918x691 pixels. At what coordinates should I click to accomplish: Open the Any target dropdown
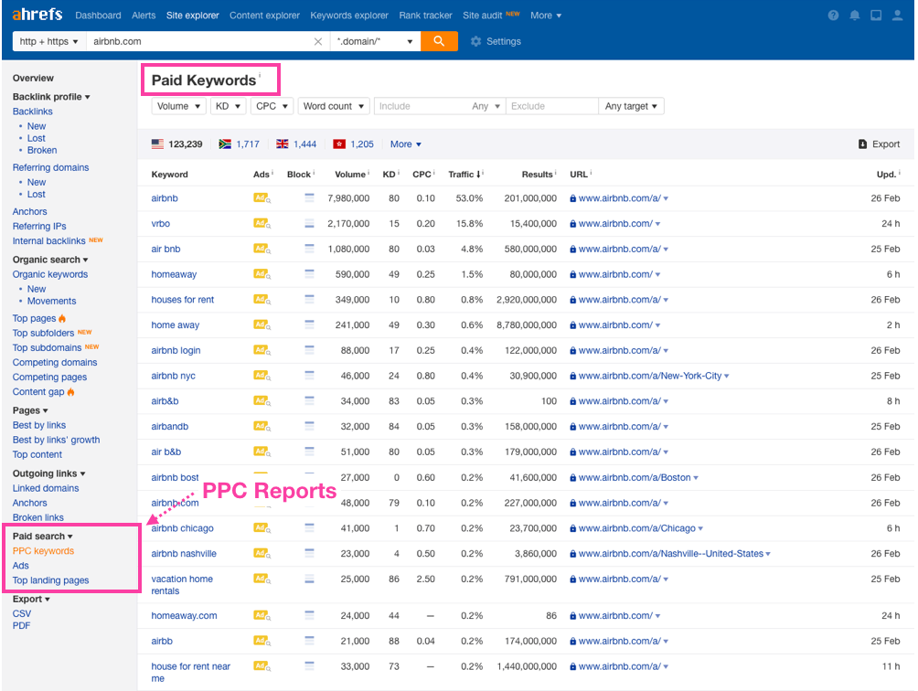pyautogui.click(x=631, y=106)
